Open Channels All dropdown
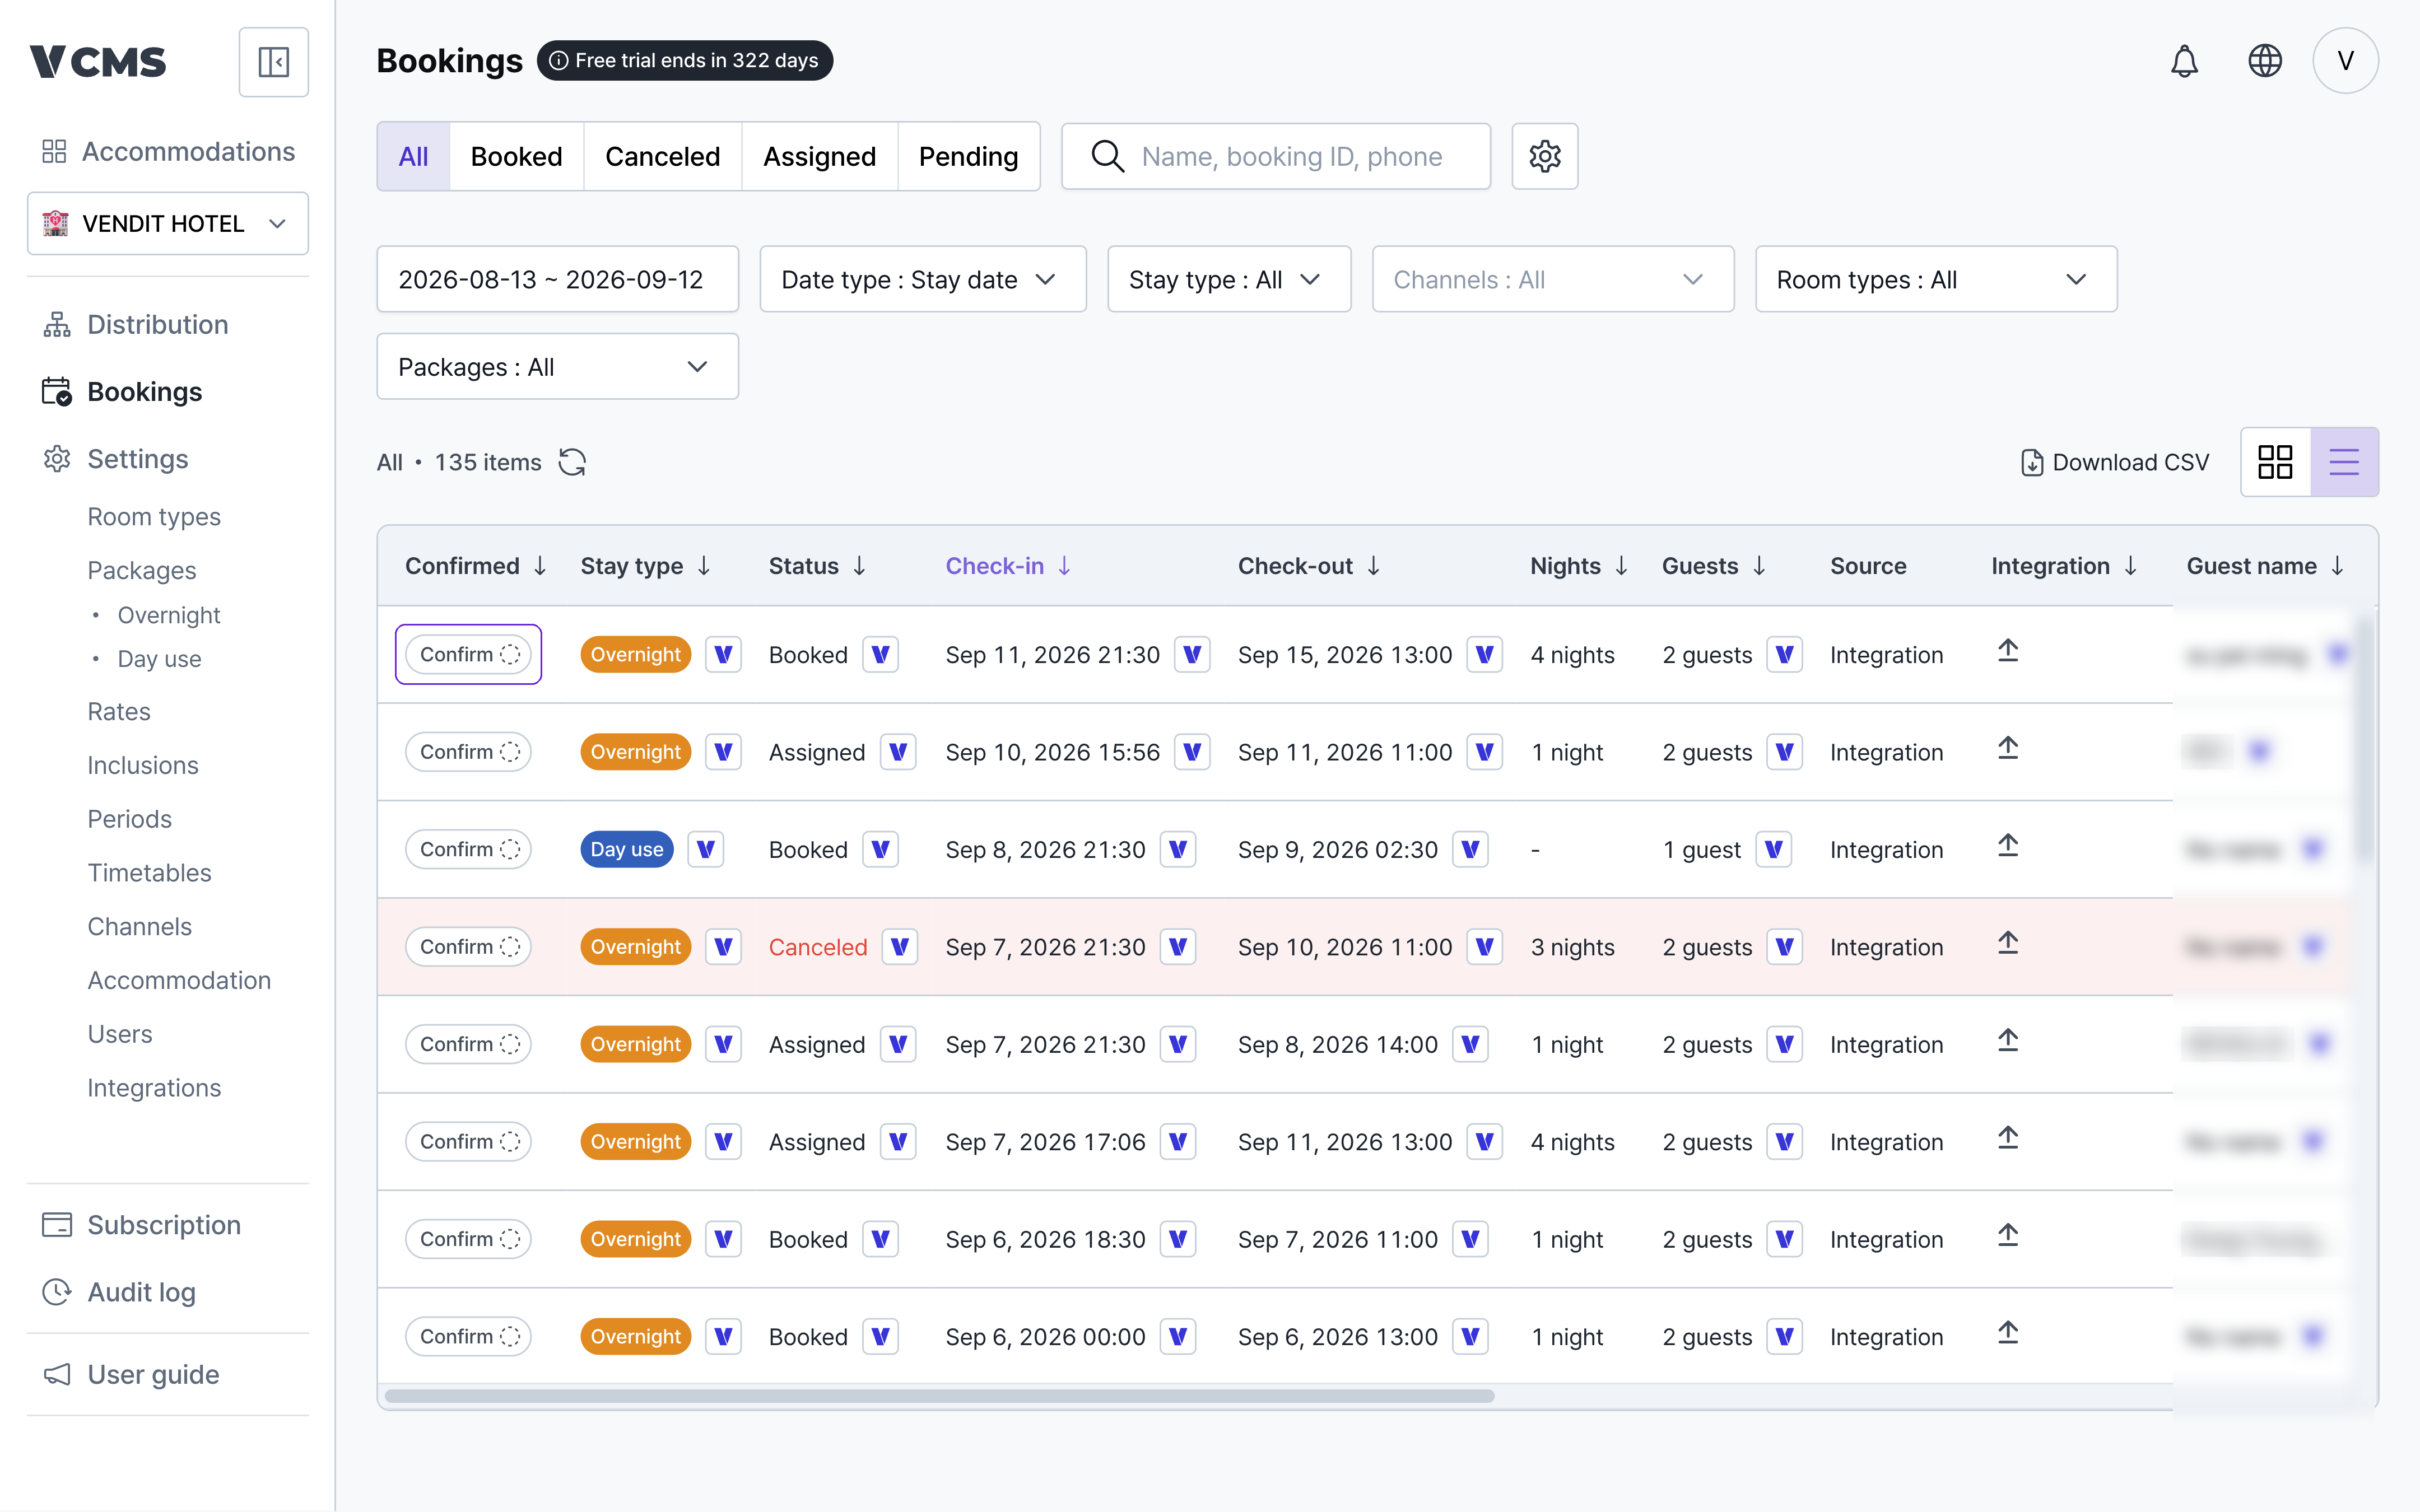The image size is (2420, 1512). (1552, 279)
